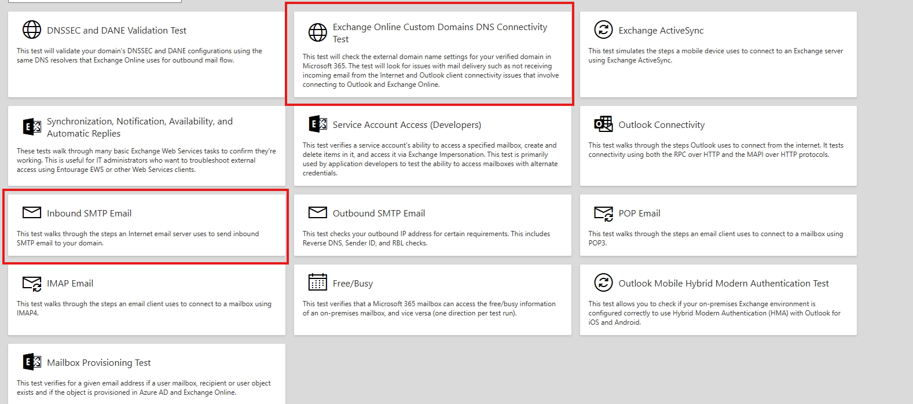Click the Exchange icon beside Service Account Access

coord(318,124)
